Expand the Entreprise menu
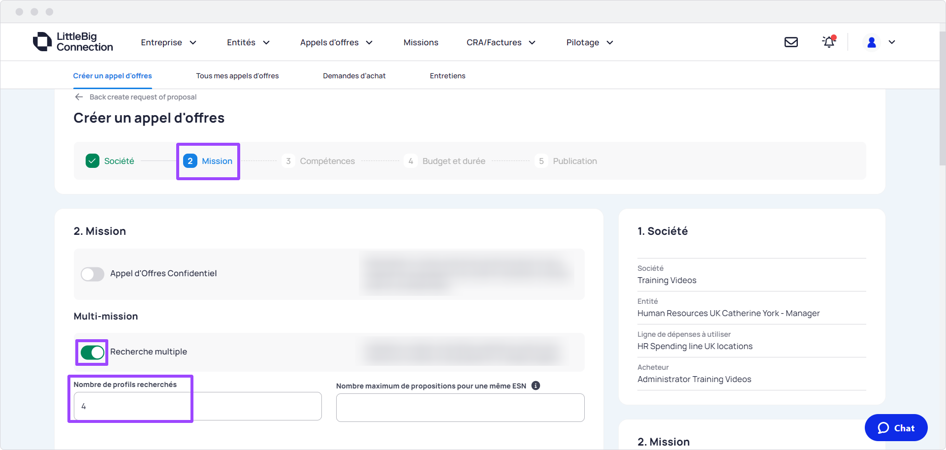Screen dimensions: 946x450 [x=169, y=42]
